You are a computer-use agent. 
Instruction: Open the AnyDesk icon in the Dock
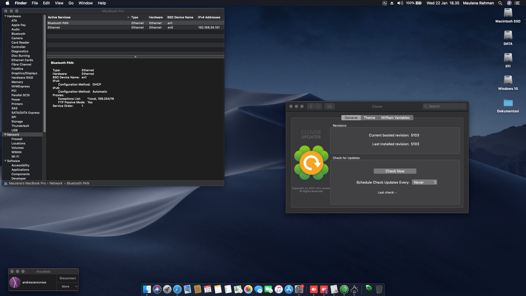point(314,289)
